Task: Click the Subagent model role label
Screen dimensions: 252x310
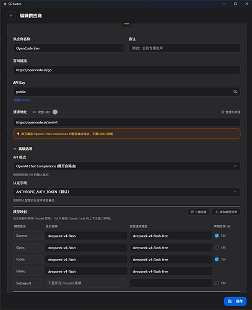Action: point(28,283)
